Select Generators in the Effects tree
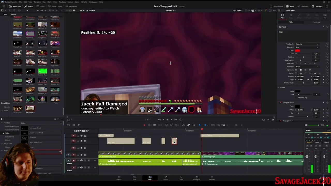The width and height of the screenshot is (331, 186). (10, 137)
